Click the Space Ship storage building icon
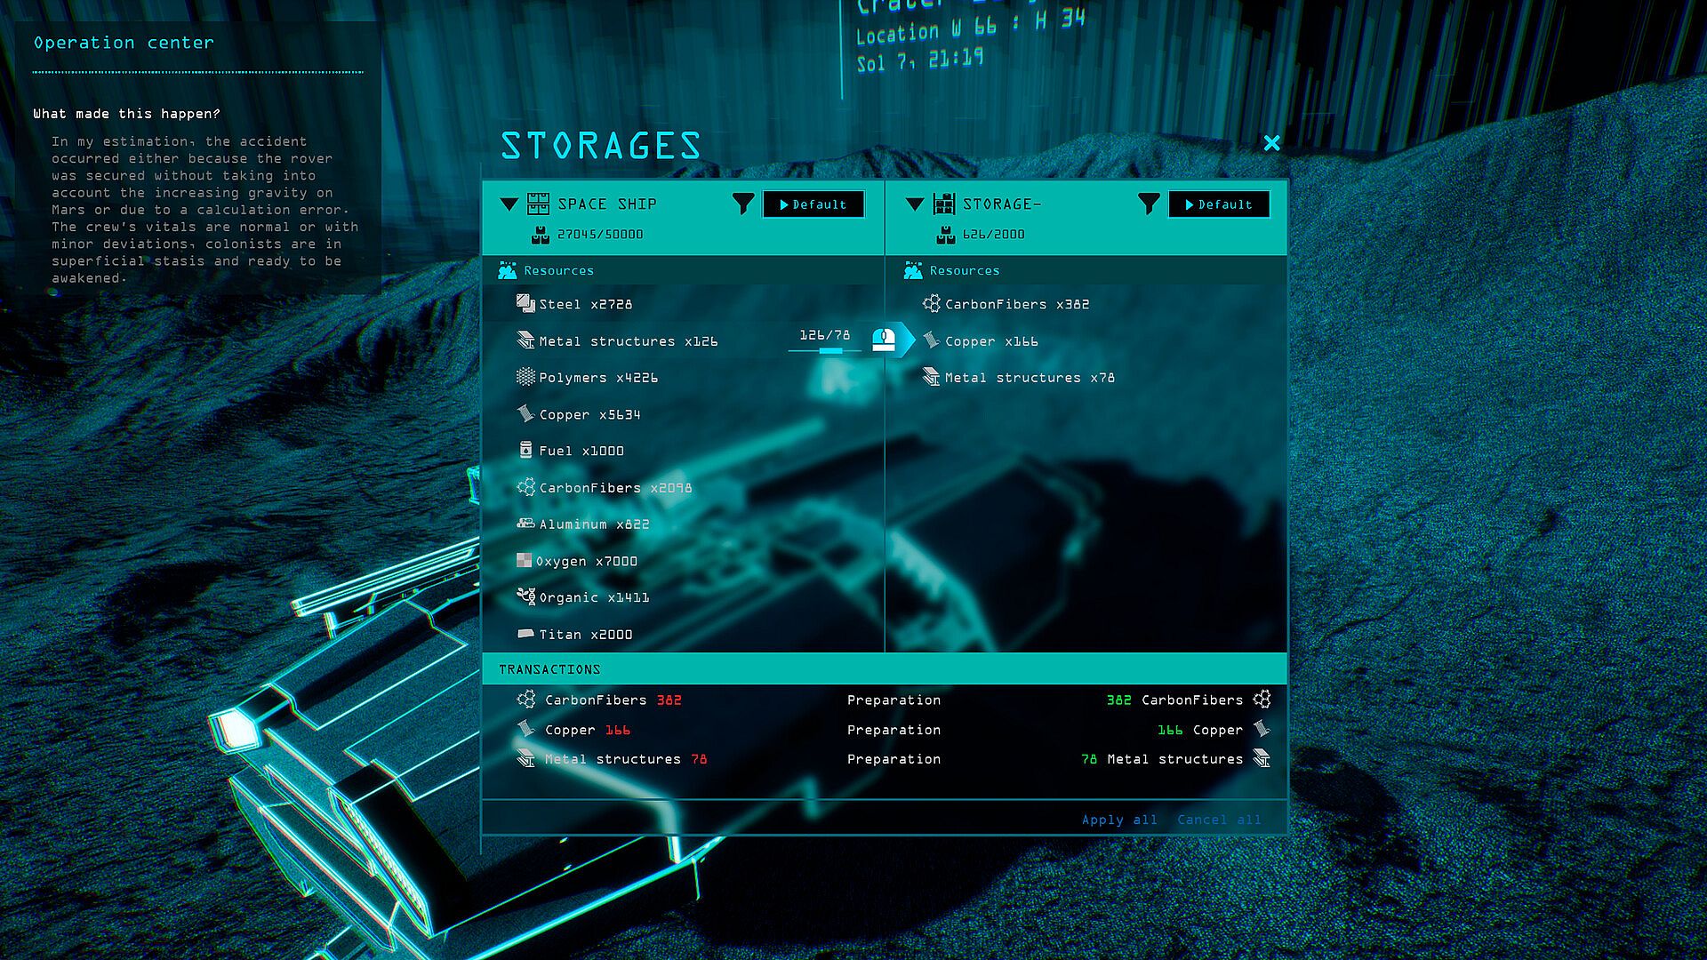This screenshot has height=960, width=1707. (x=538, y=204)
